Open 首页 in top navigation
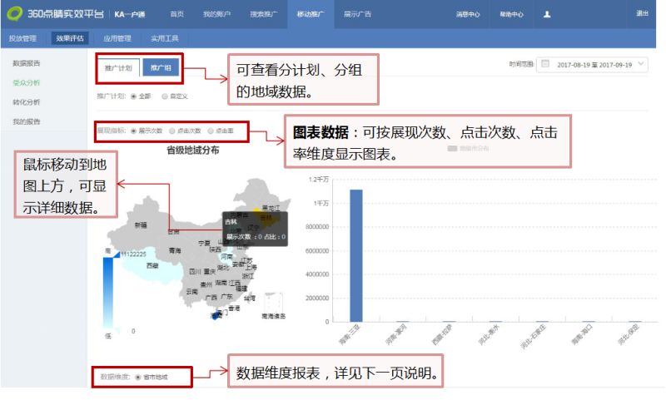The height and width of the screenshot is (400, 666). [x=177, y=14]
